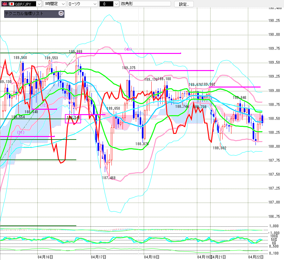Image resolution: width=284 pixels, height=260 pixels.
Task: Click the 04月22日 date axis label
Action: tap(256, 257)
